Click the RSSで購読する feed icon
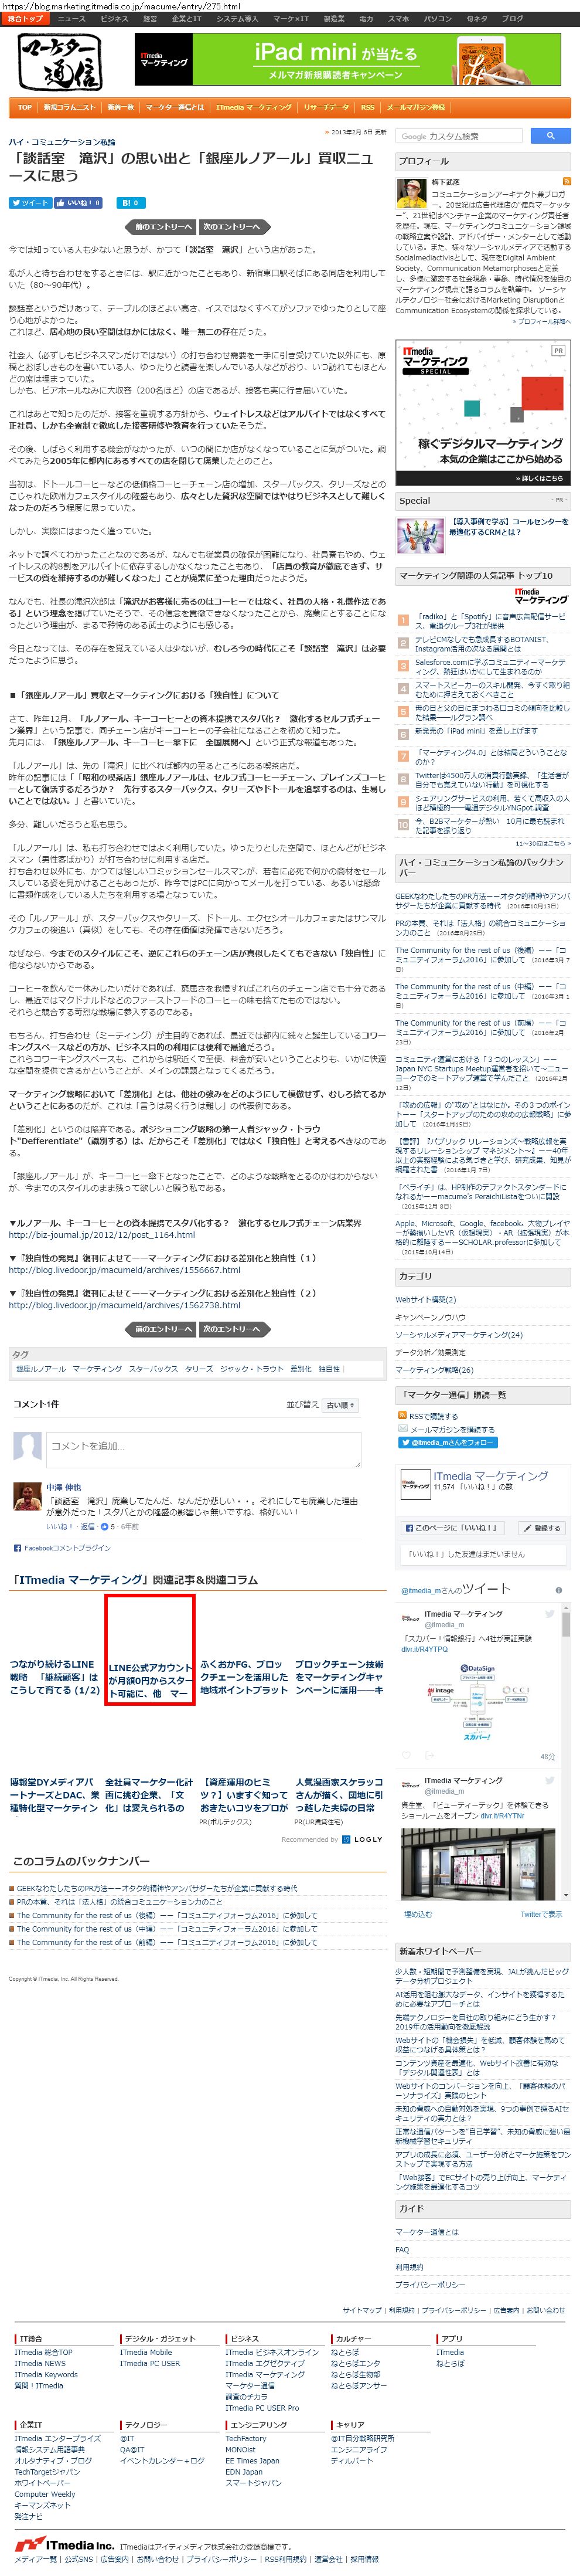580x2576 pixels. pos(402,1416)
